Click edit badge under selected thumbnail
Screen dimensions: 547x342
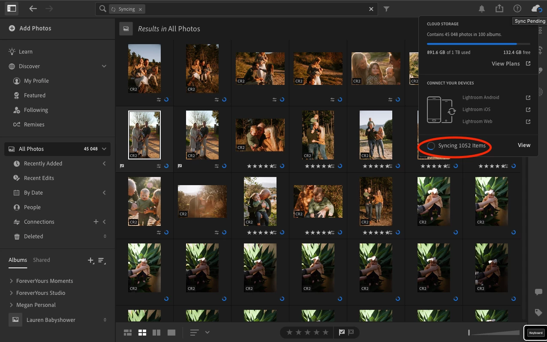(159, 166)
